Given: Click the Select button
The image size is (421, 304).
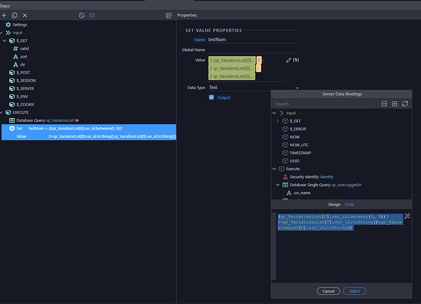Looking at the screenshot, I should 354,291.
